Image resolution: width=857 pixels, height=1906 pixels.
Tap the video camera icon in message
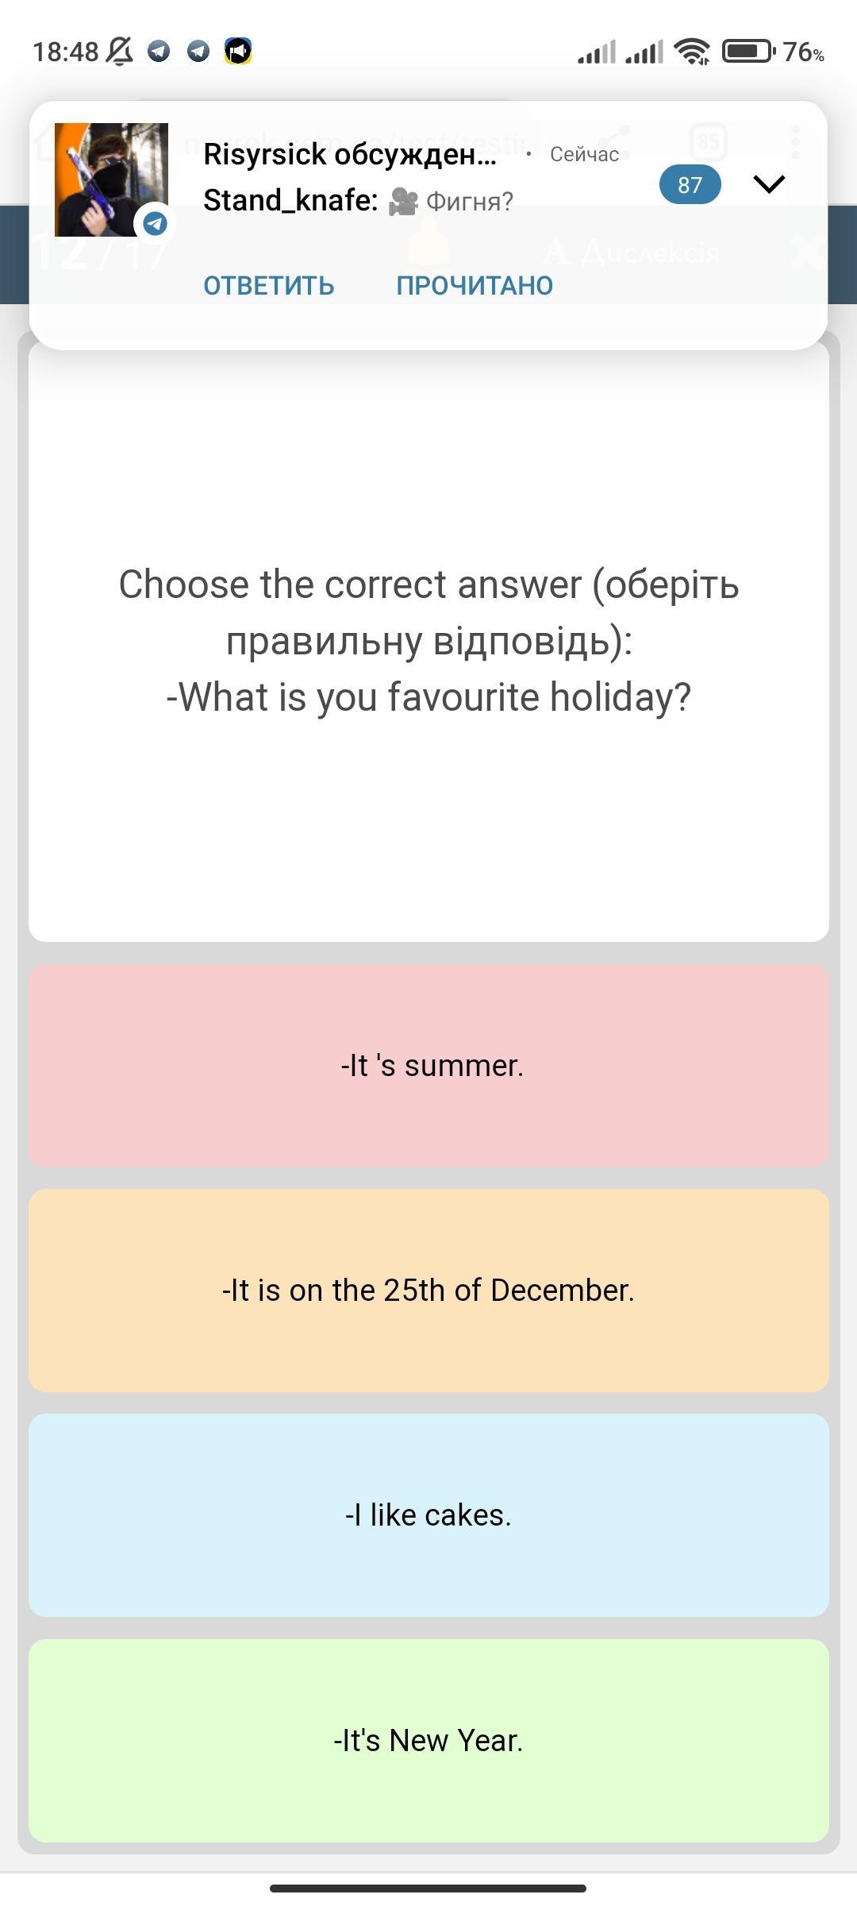pyautogui.click(x=403, y=202)
